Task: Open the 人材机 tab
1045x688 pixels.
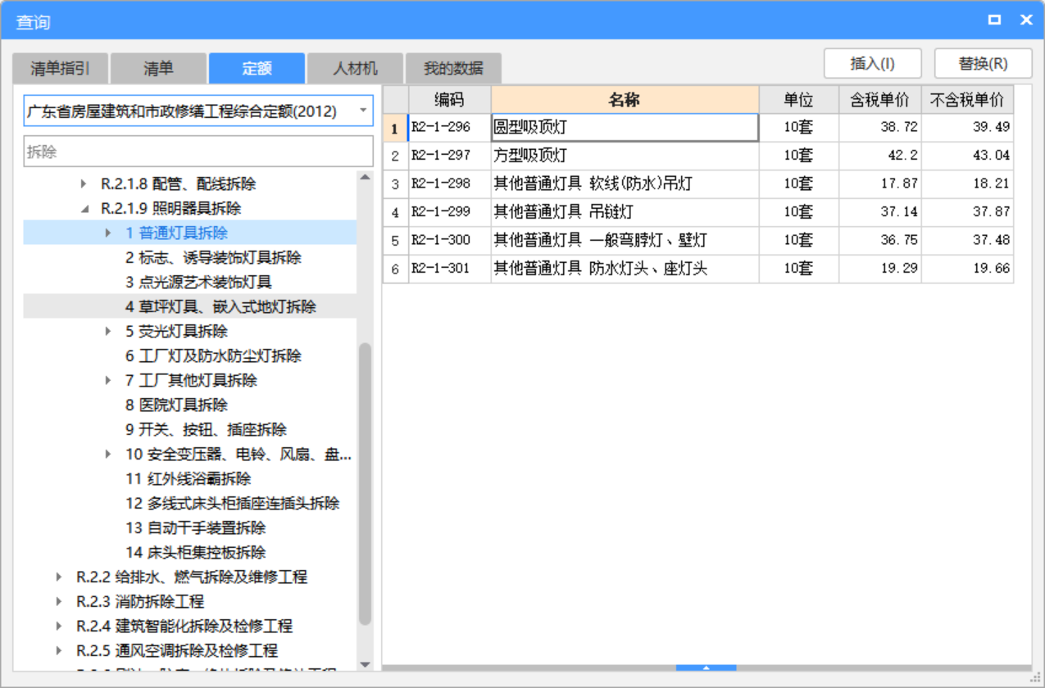Action: [x=355, y=69]
